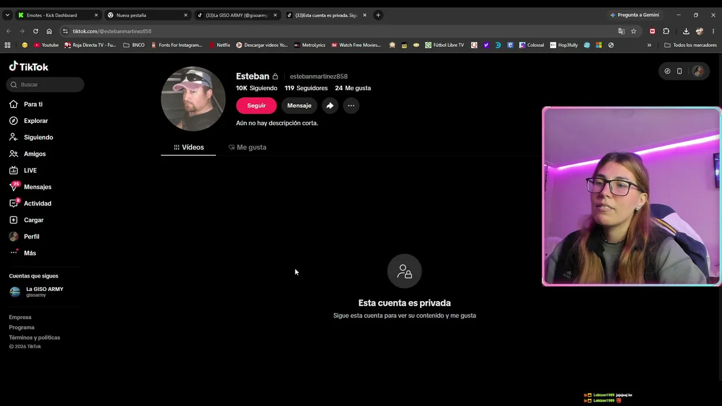Click the 119 Seguidores count
This screenshot has width=722, height=406.
click(x=306, y=88)
